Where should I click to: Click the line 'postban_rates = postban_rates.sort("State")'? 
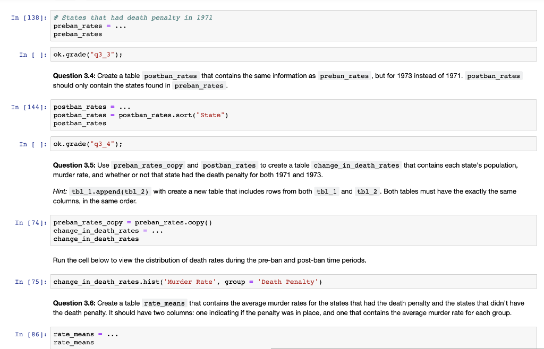(141, 115)
